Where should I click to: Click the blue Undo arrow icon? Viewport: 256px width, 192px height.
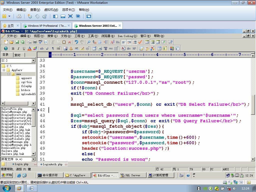click(x=76, y=42)
